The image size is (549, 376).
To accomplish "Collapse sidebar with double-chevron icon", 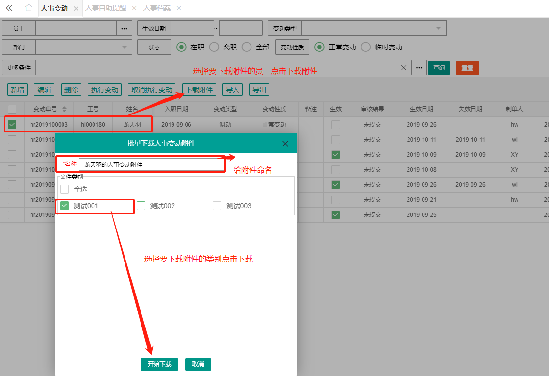I will pyautogui.click(x=9, y=8).
